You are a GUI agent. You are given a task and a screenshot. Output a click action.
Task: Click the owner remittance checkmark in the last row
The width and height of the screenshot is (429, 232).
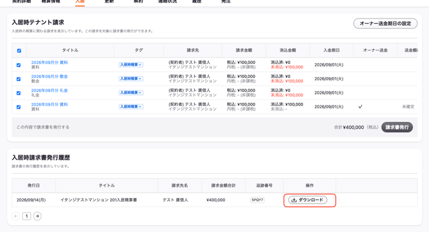[360, 107]
